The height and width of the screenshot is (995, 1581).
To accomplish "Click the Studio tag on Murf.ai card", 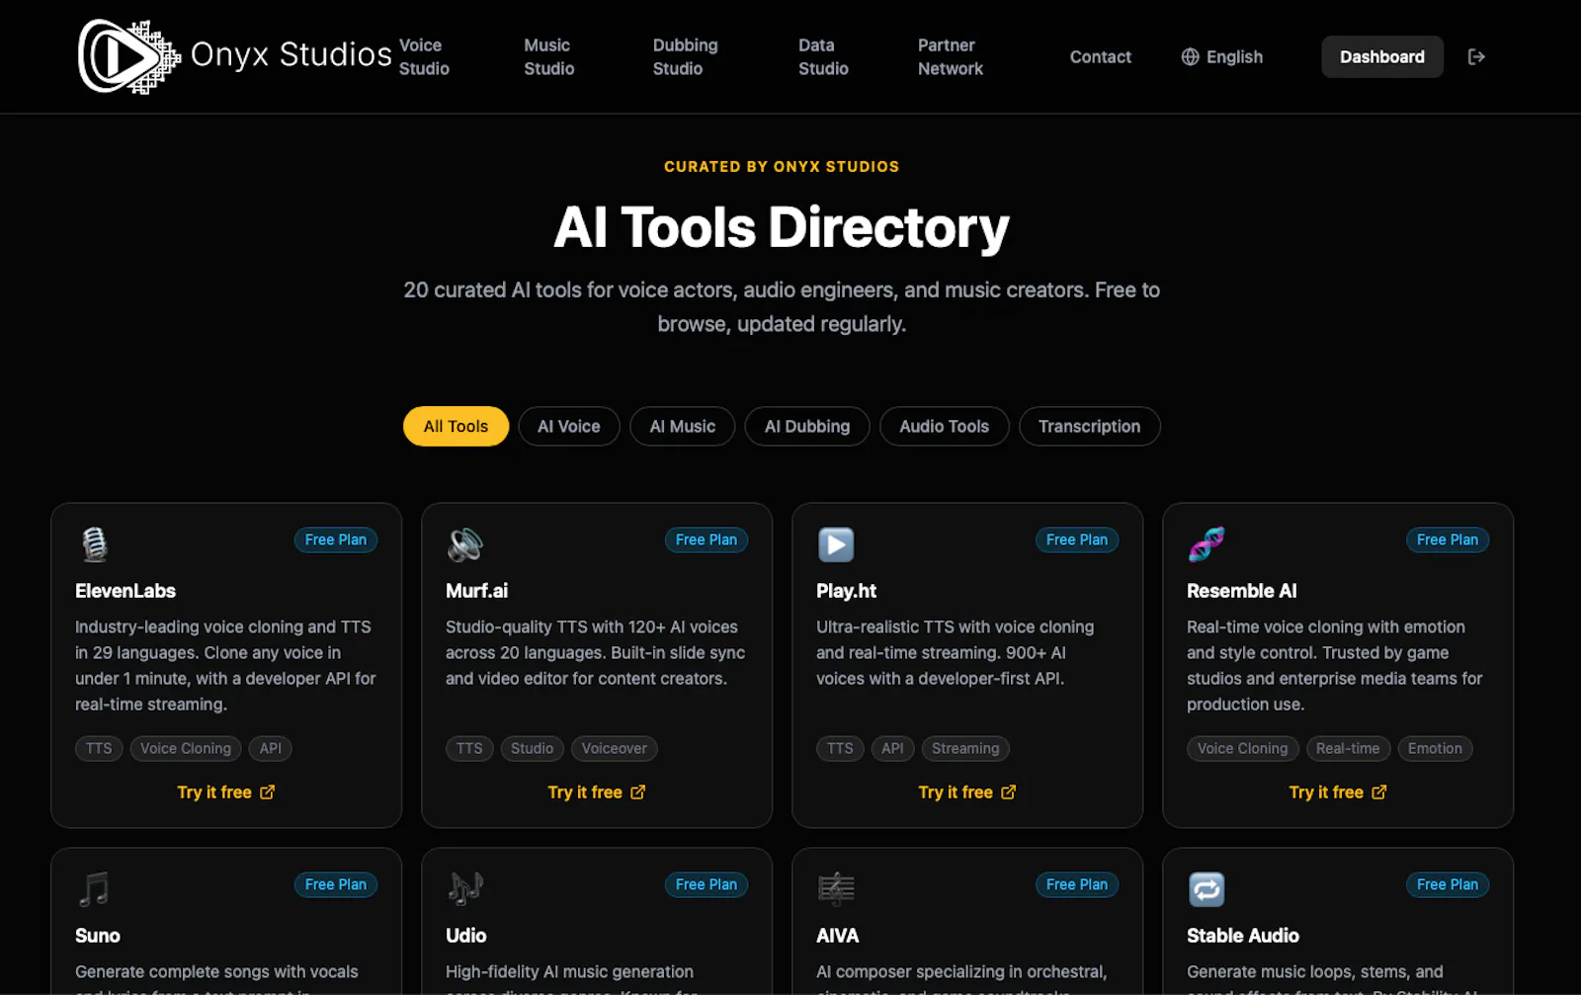I will pos(532,749).
